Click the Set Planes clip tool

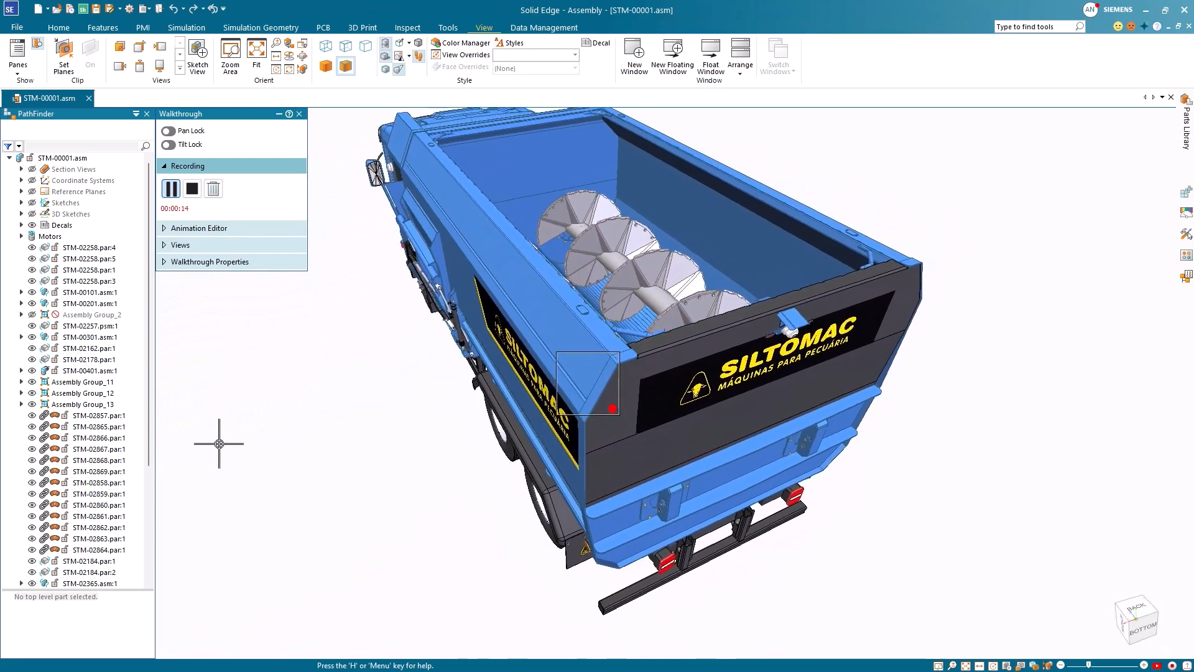pos(63,57)
